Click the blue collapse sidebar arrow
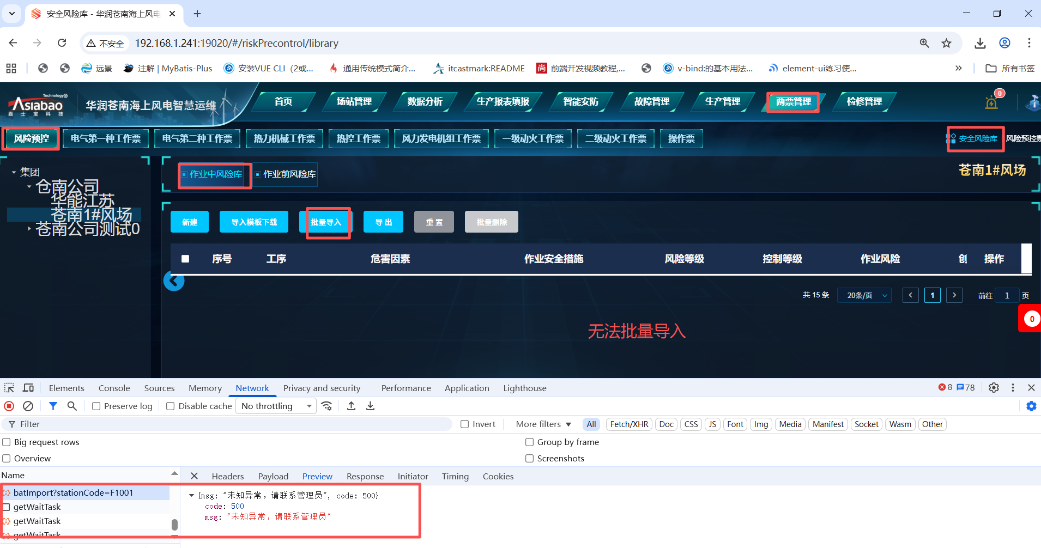The width and height of the screenshot is (1041, 548). 174,281
